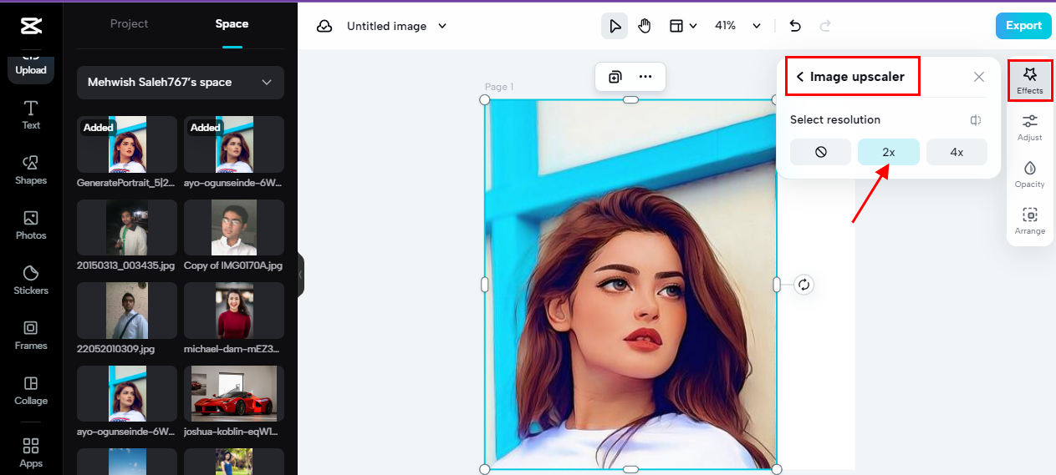Screen dimensions: 1056x475
Task: Open the canvas layout resize icon
Action: (x=676, y=26)
